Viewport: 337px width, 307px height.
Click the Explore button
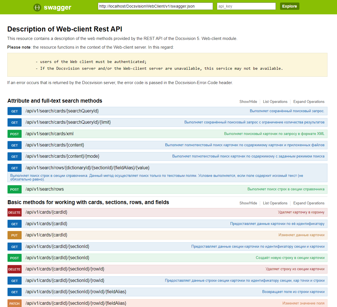(x=289, y=6)
